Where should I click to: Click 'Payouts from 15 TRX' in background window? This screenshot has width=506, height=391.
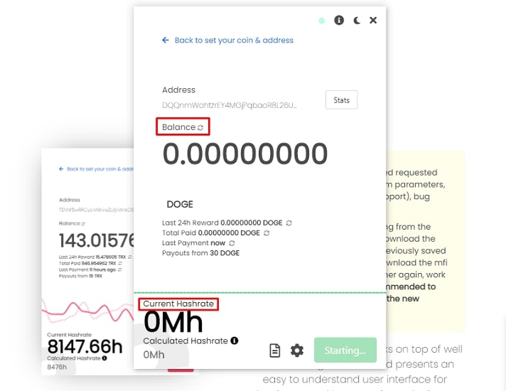coord(80,276)
